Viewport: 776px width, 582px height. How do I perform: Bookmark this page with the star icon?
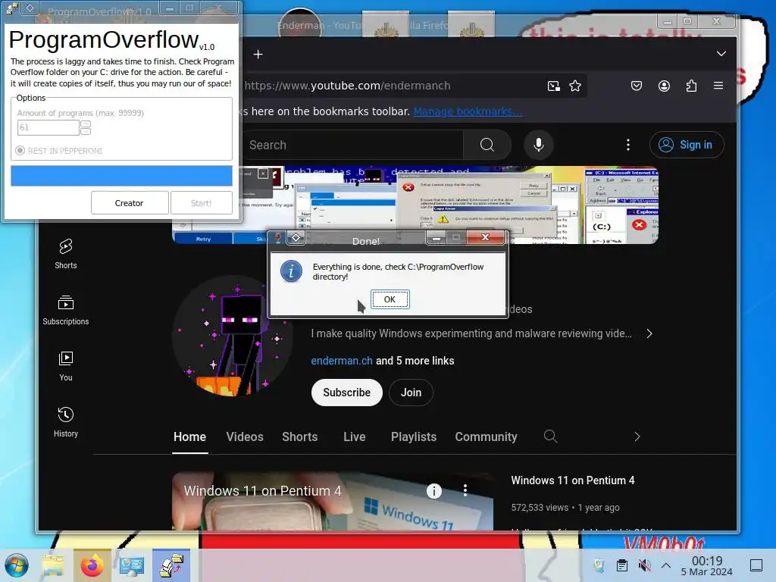click(x=575, y=86)
